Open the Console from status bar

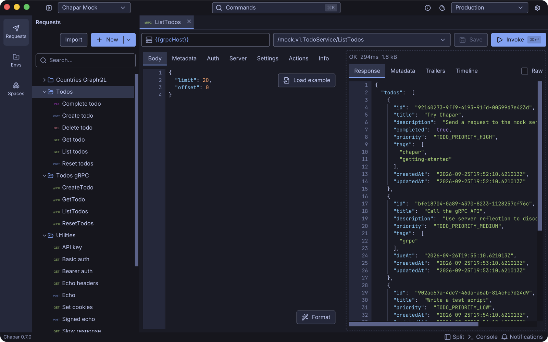(x=483, y=337)
